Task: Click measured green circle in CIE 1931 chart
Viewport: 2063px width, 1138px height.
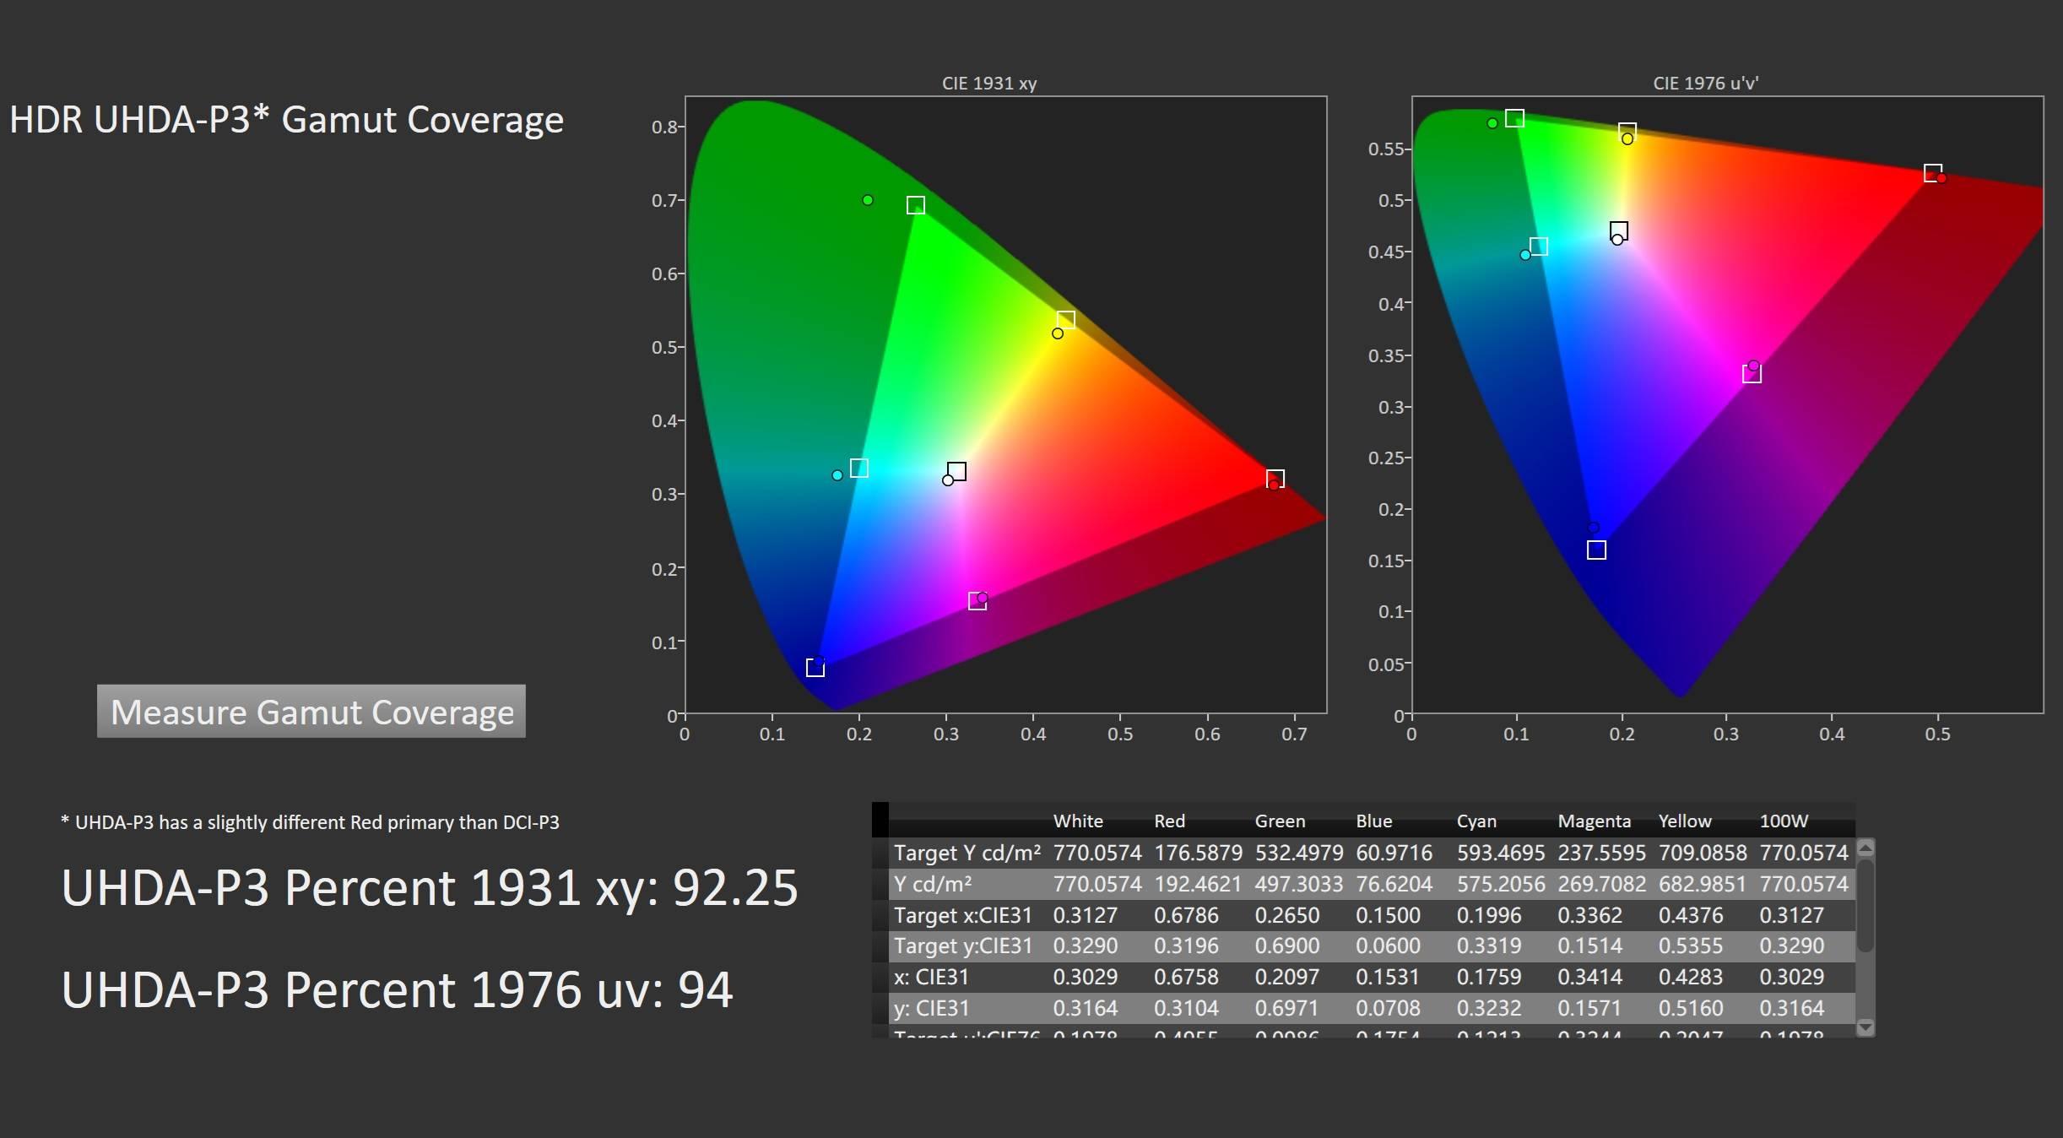Action: click(x=868, y=200)
